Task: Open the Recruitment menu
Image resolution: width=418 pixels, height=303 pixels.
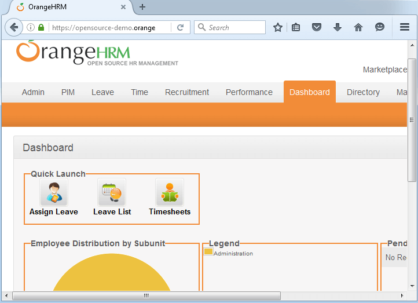Action: pyautogui.click(x=187, y=92)
